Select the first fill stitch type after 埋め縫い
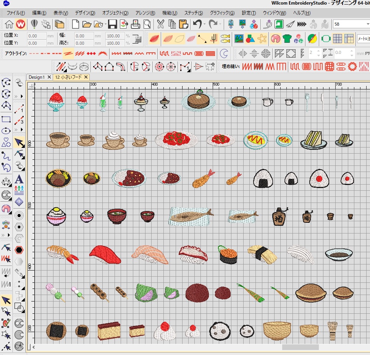The image size is (370, 355). [247, 66]
